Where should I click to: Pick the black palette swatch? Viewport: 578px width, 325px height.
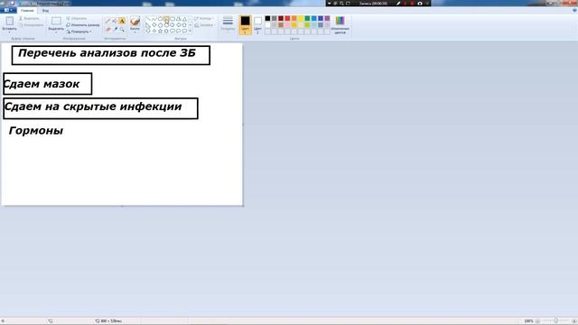tap(267, 18)
